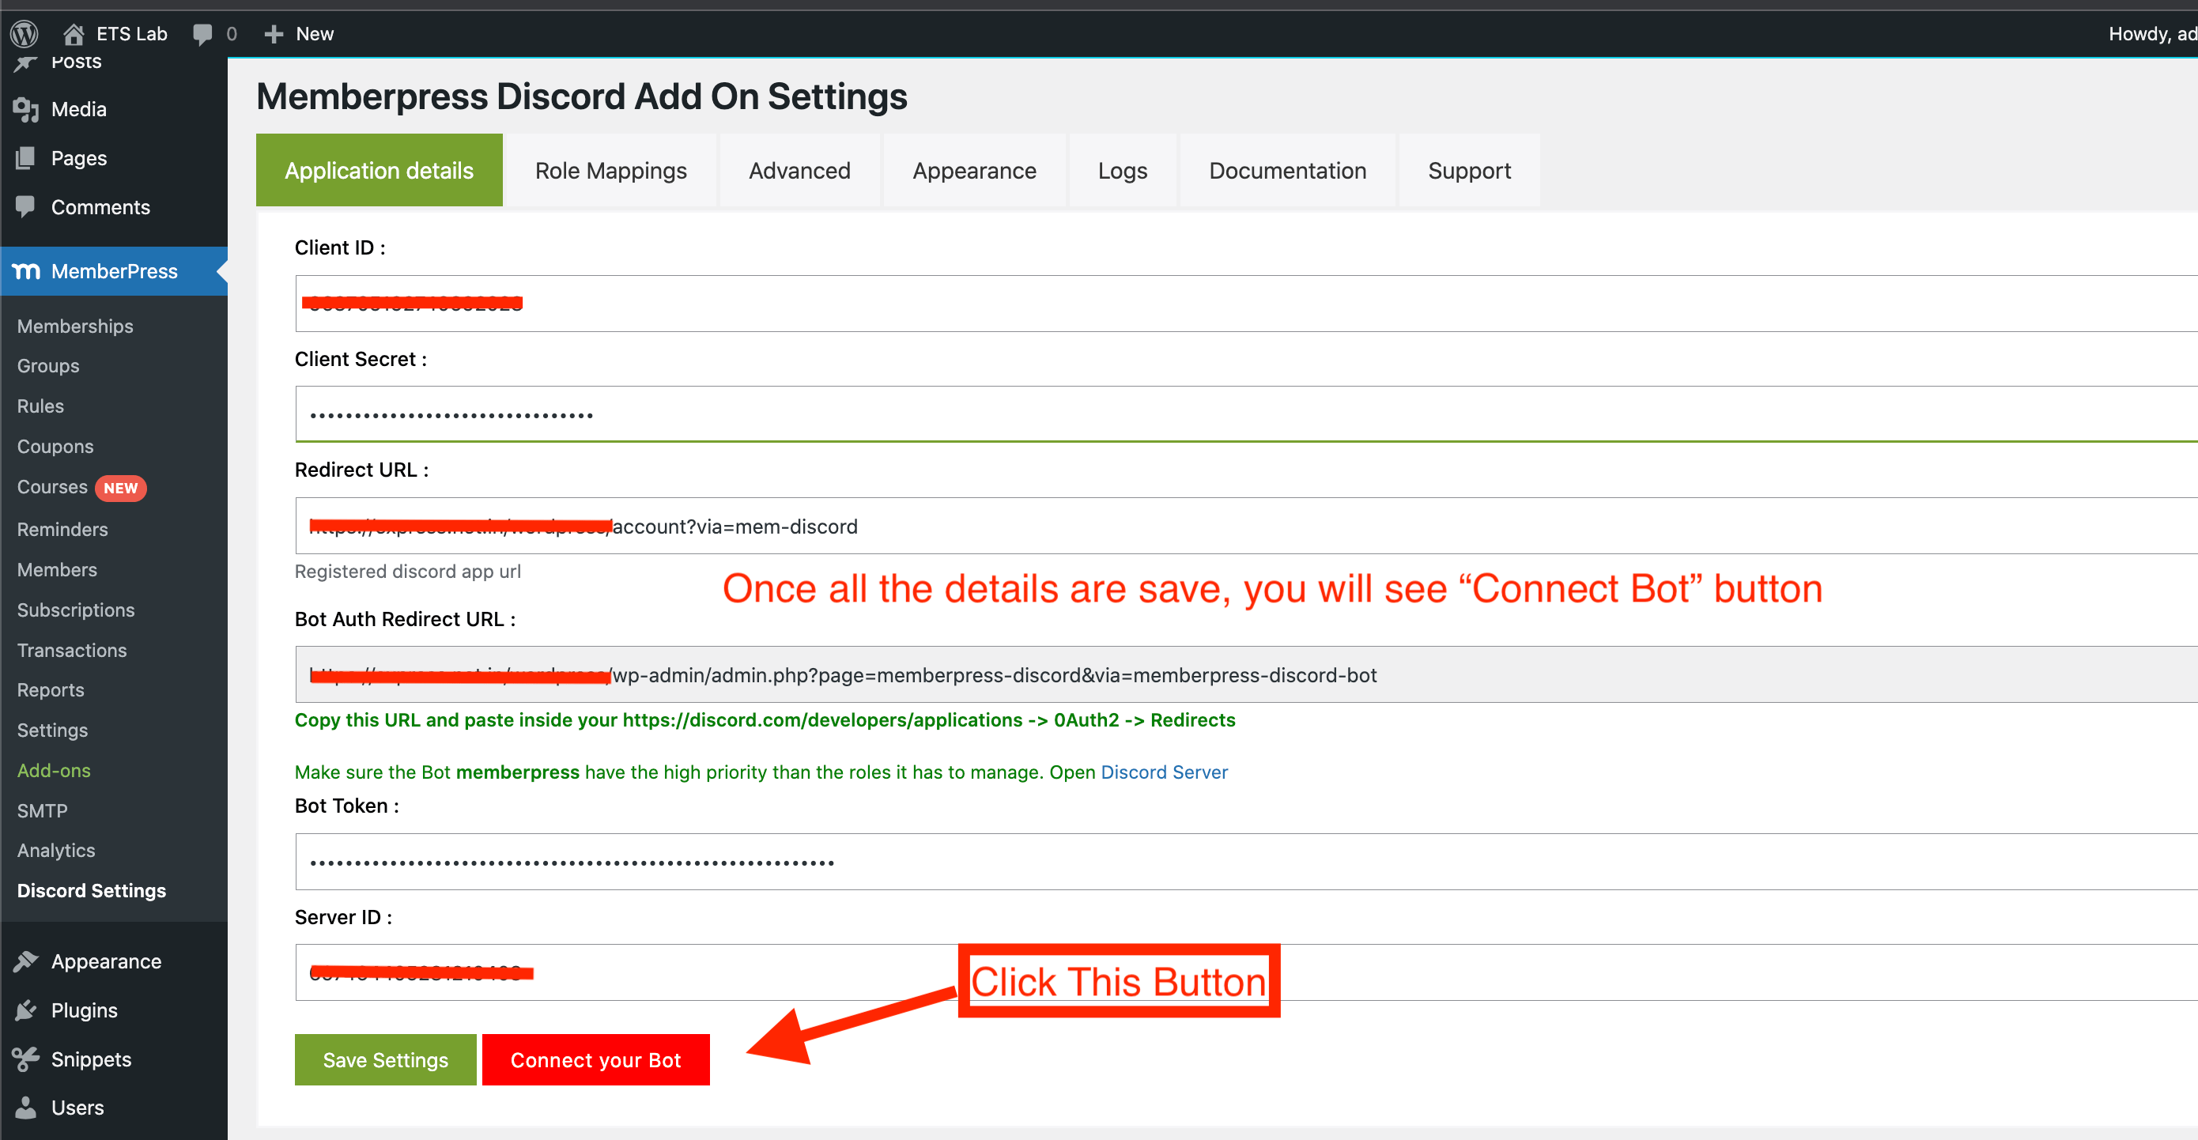
Task: Click into the Client ID field
Action: [x=1247, y=304]
